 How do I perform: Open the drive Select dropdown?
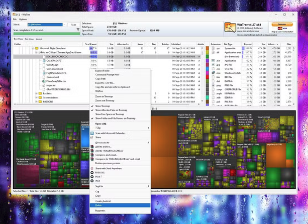click(64, 25)
